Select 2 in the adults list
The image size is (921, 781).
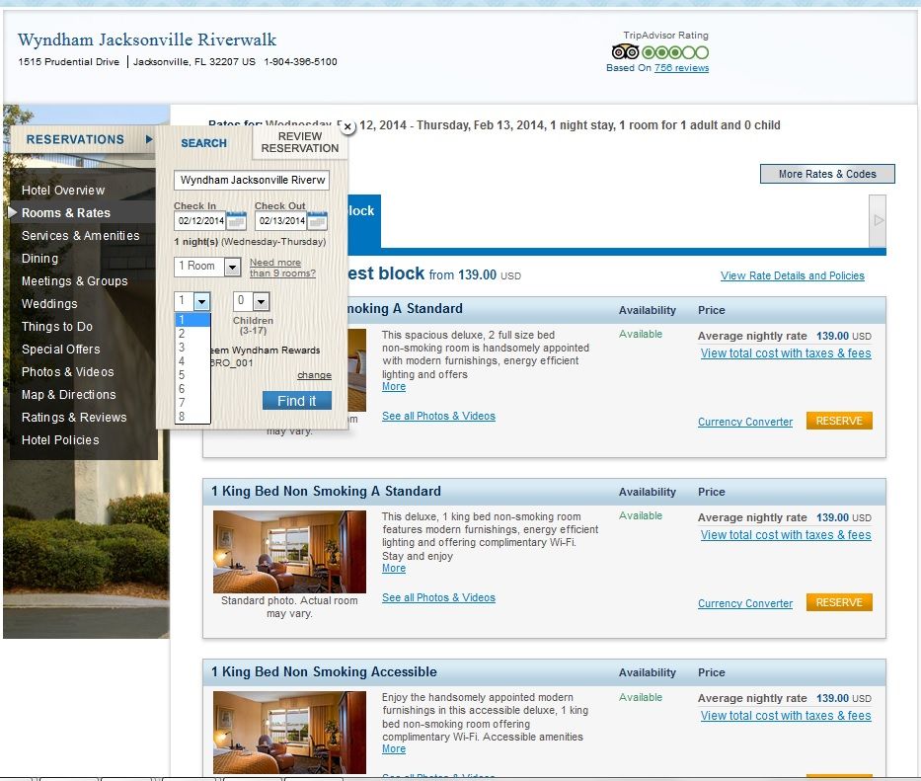point(192,333)
